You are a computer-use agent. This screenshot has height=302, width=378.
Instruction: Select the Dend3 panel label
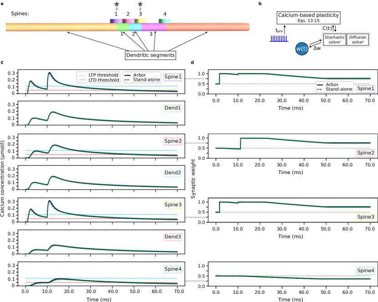[x=173, y=237]
